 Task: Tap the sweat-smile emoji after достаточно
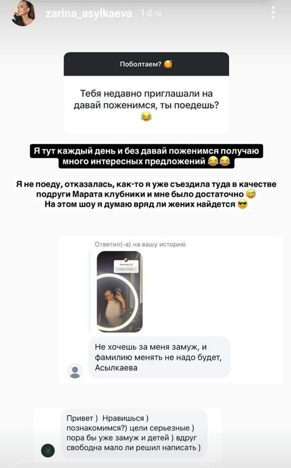tap(252, 194)
